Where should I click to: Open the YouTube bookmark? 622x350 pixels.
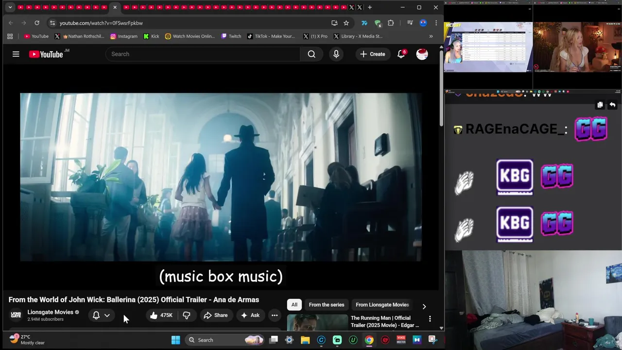click(x=36, y=36)
